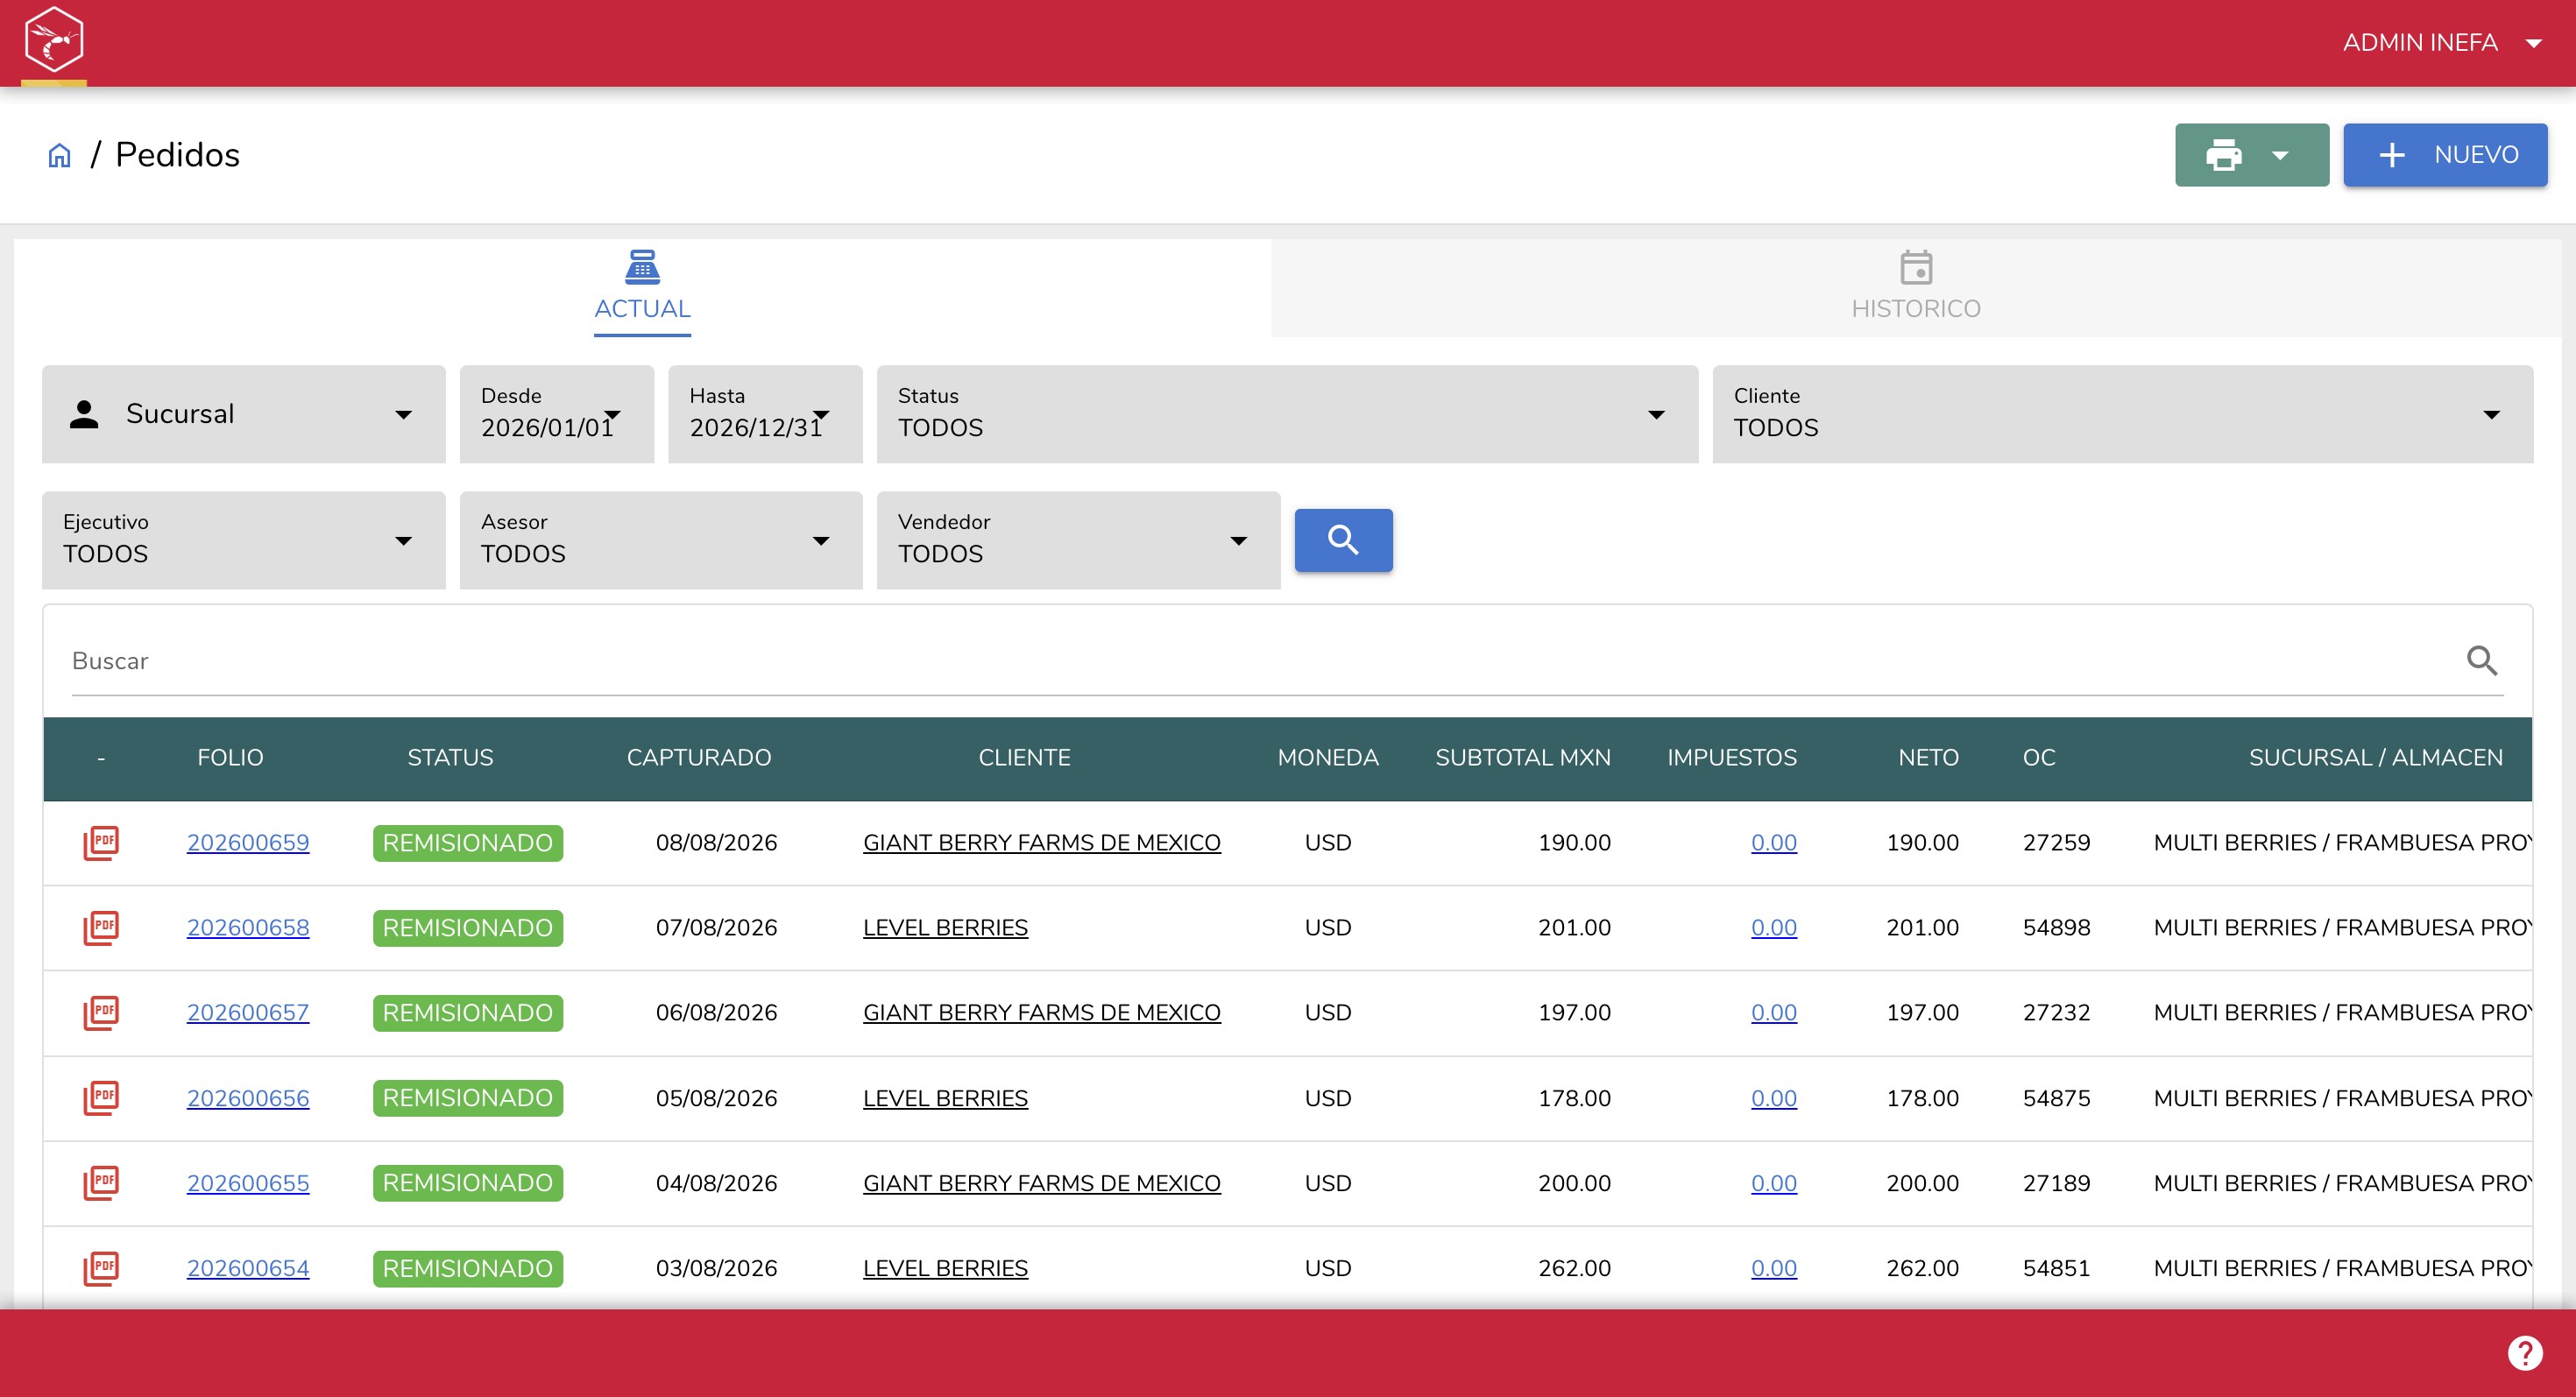Sort by FOLIO column header
The image size is (2576, 1397).
click(230, 758)
